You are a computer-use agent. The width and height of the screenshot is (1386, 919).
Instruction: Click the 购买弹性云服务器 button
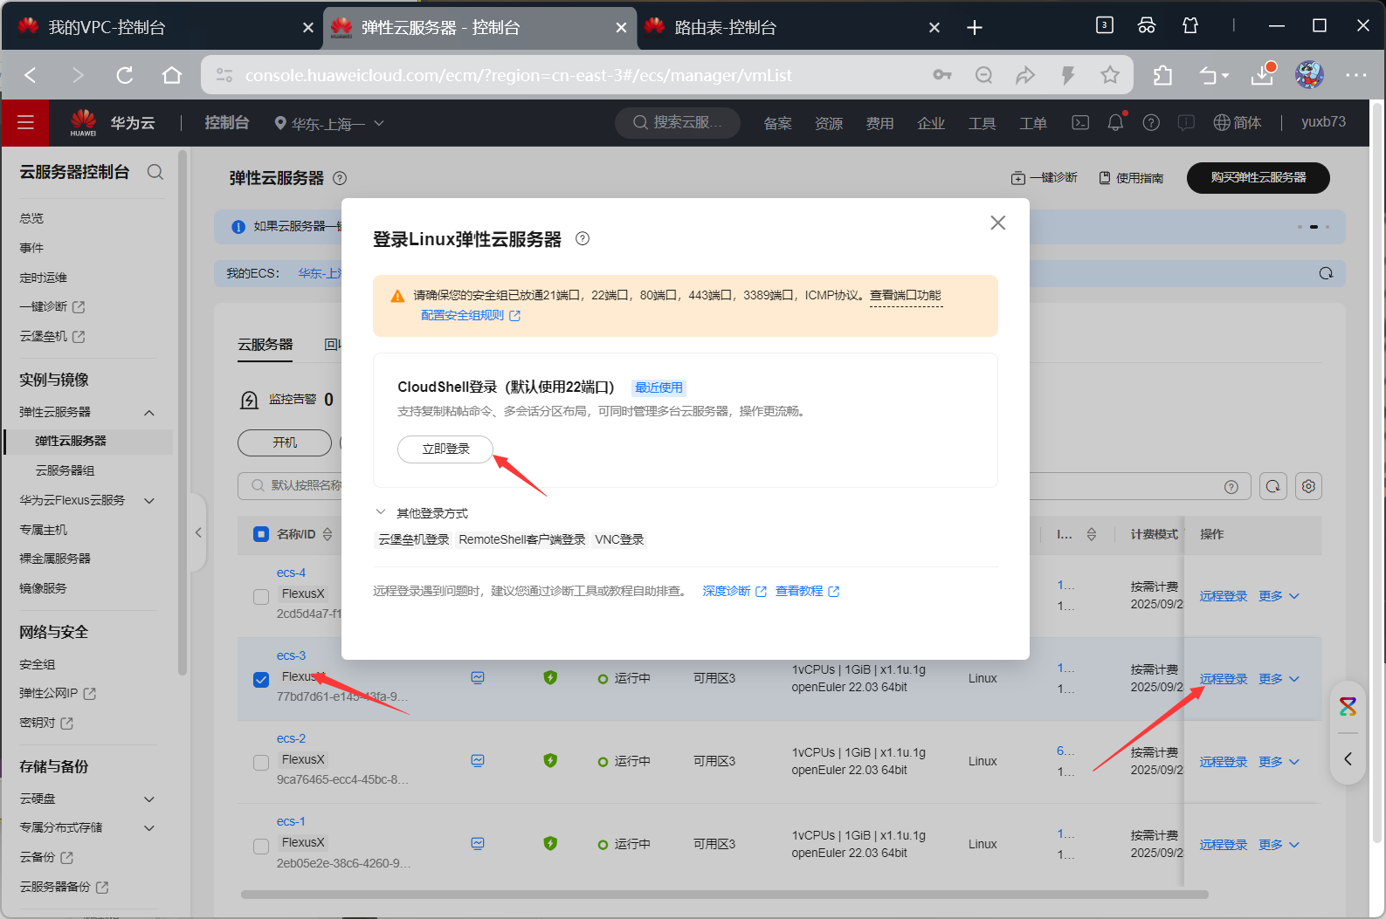tap(1258, 177)
